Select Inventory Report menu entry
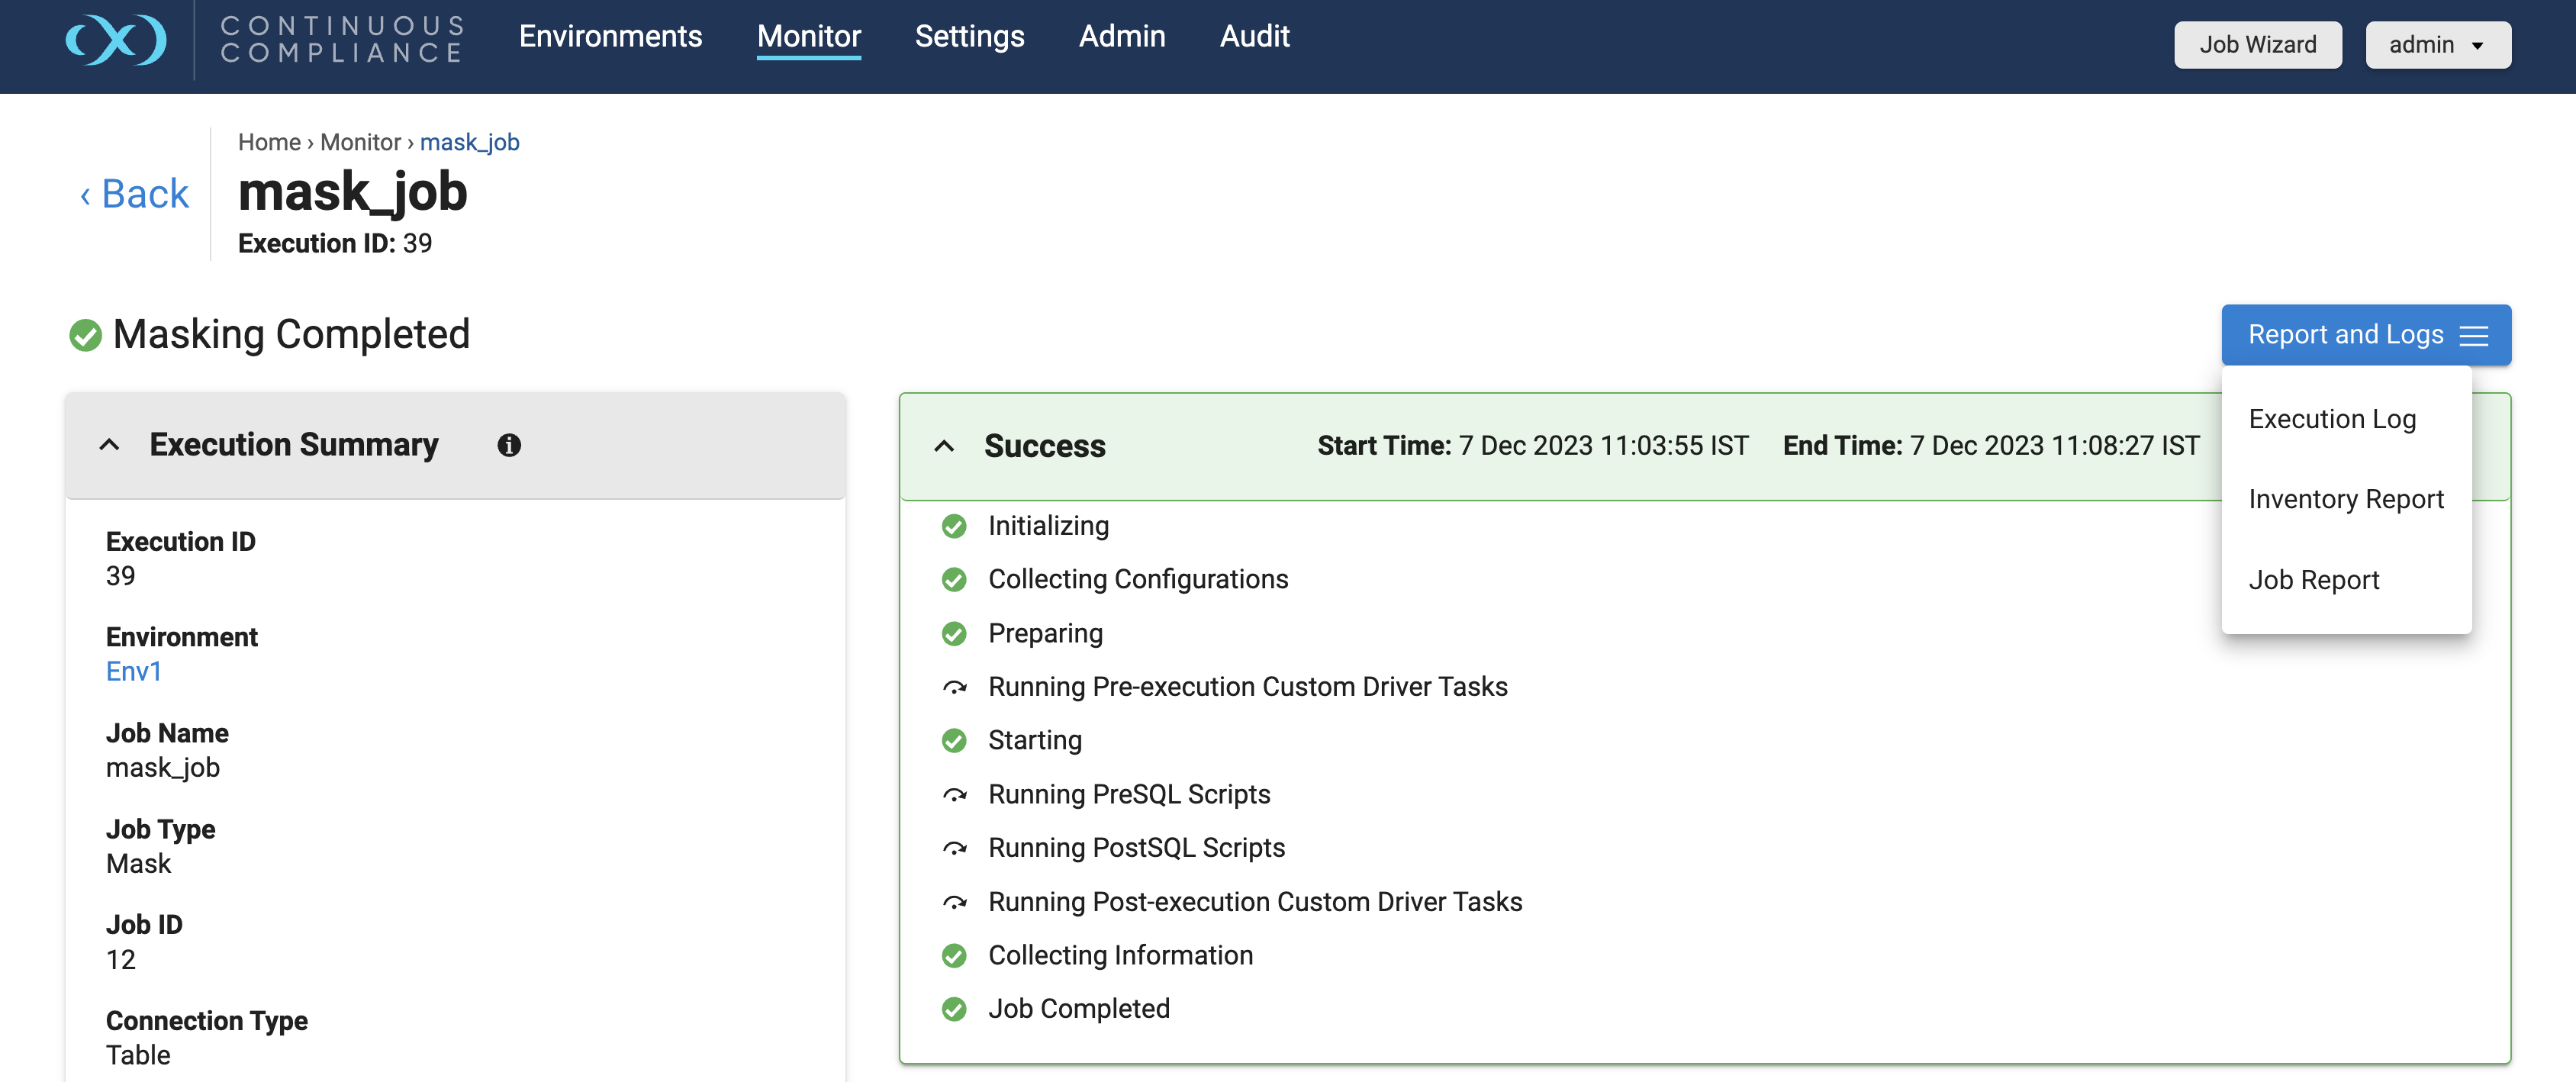 click(x=2345, y=500)
